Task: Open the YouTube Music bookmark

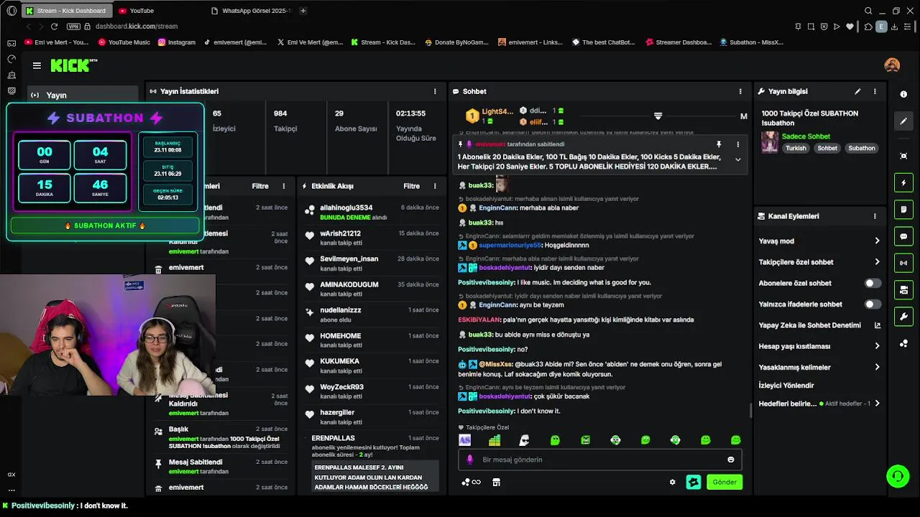Action: [x=124, y=42]
